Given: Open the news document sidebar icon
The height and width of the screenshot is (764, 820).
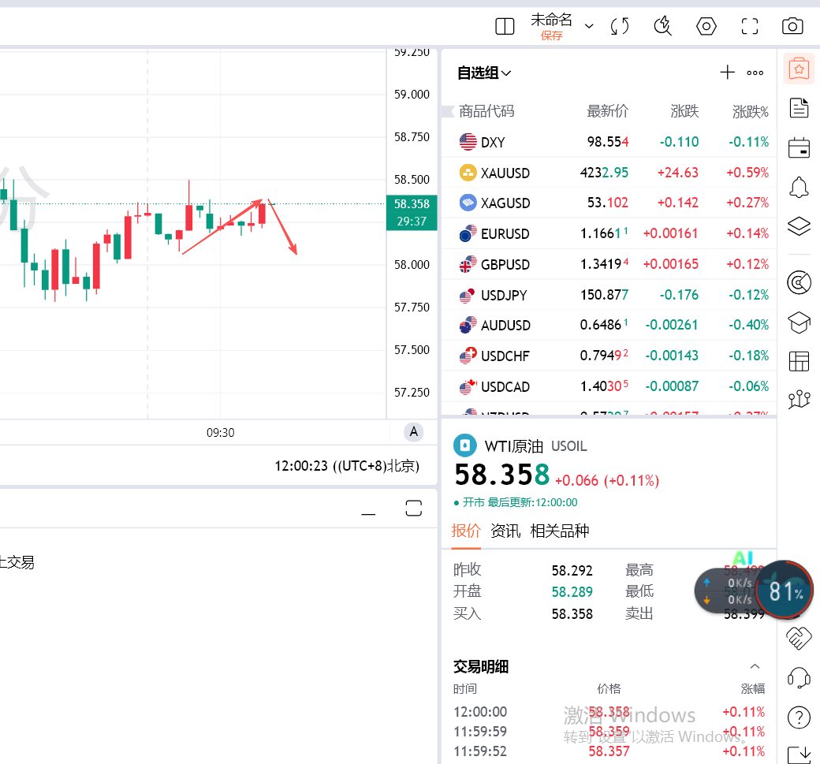Looking at the screenshot, I should 799,108.
